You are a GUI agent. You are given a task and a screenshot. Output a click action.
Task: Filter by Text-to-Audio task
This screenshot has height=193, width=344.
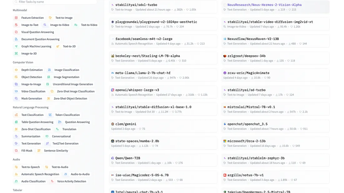click(57, 167)
